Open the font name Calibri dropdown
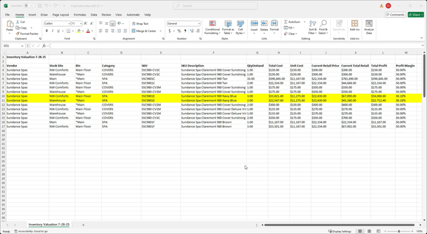This screenshot has width=427, height=234. click(69, 24)
